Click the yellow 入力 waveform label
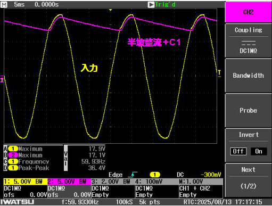The height and width of the screenshot is (206, 272). (x=89, y=68)
